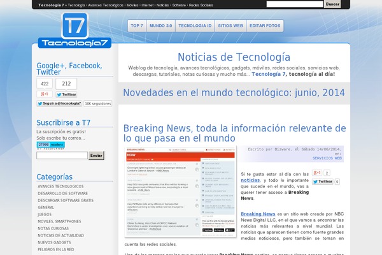Open MOVILES, SMARTPHONES category
This screenshot has width=382, height=255.
pos(59,222)
